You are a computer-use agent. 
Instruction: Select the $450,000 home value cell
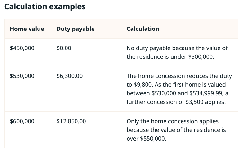click(x=22, y=48)
